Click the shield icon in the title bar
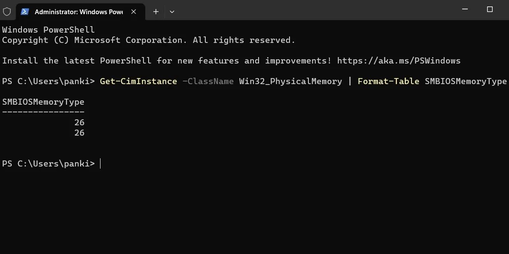The height and width of the screenshot is (254, 509). coord(7,12)
